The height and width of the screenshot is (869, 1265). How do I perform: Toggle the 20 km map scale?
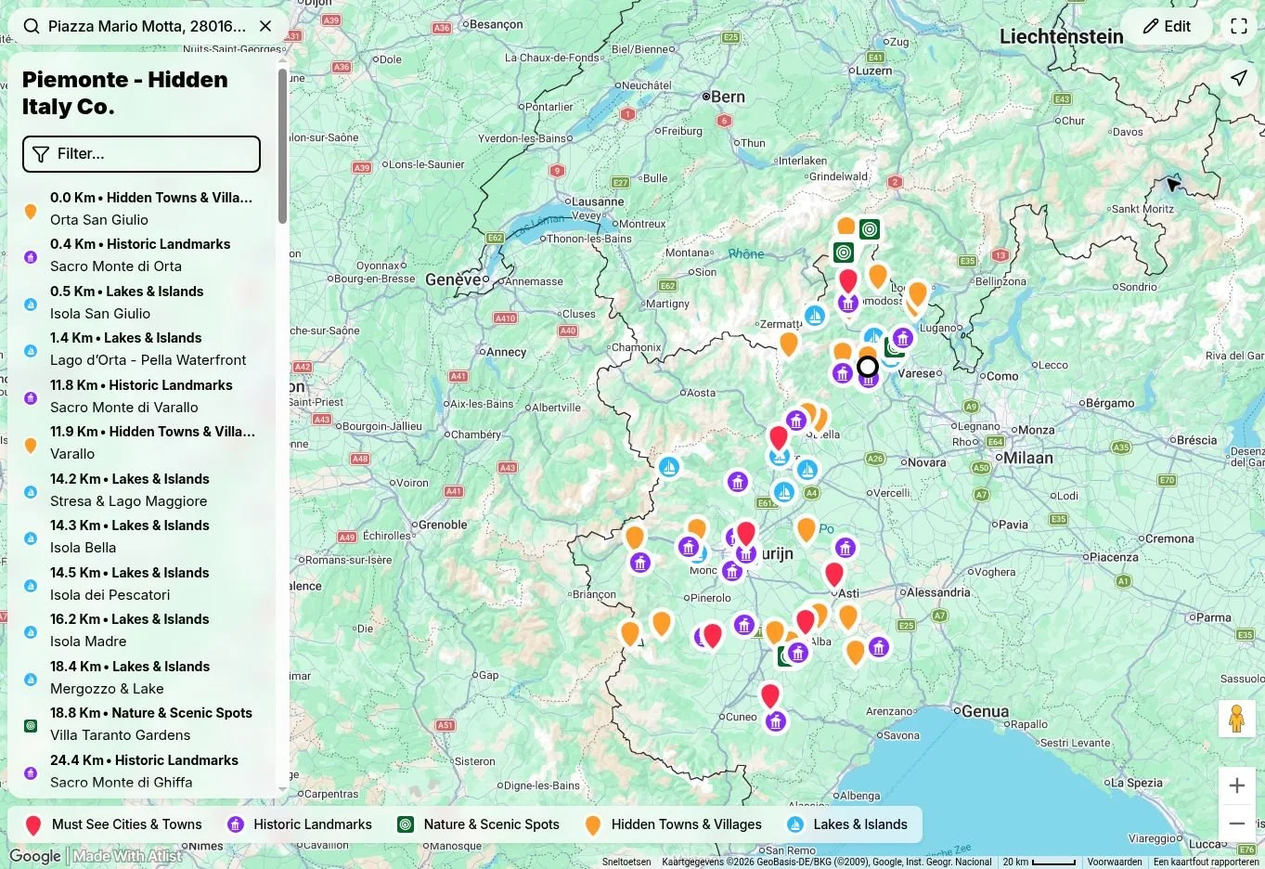tap(1039, 862)
